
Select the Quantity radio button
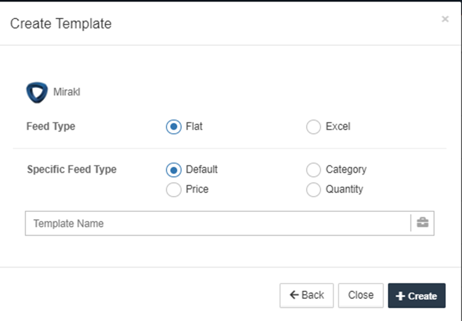[x=313, y=189]
